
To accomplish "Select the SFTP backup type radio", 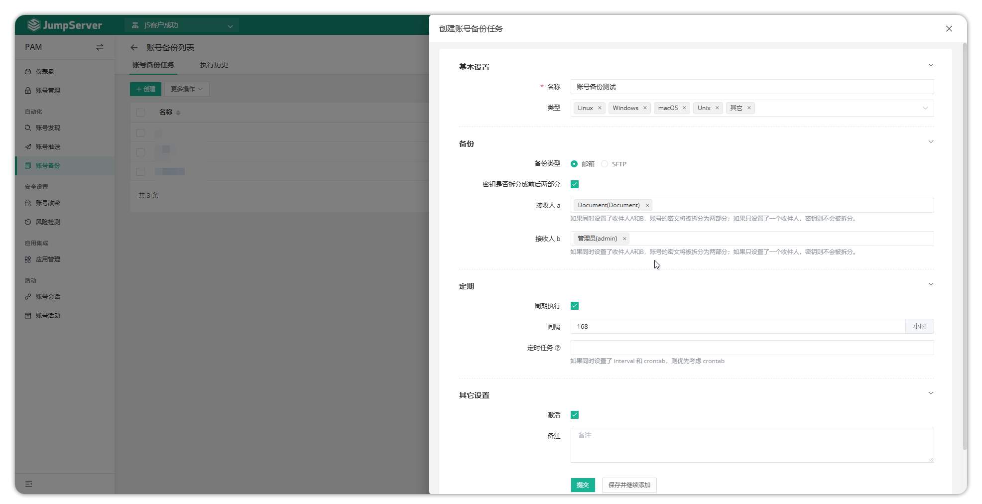I will [605, 164].
